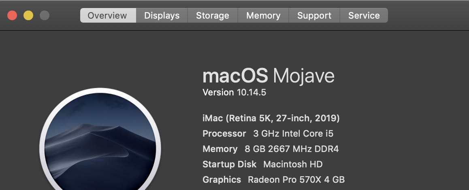Switch to the Service tab
This screenshot has width=469, height=190.
(364, 16)
